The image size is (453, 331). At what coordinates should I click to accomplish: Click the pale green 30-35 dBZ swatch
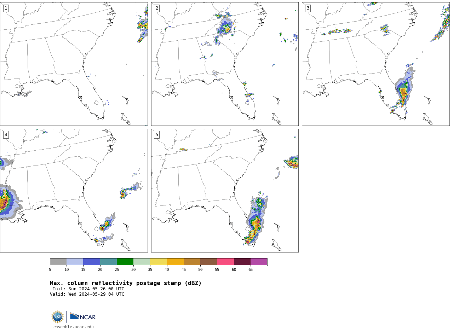click(142, 262)
